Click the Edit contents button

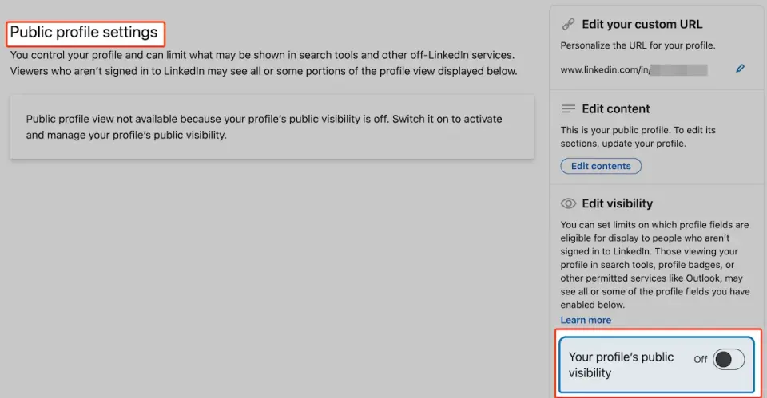point(601,166)
